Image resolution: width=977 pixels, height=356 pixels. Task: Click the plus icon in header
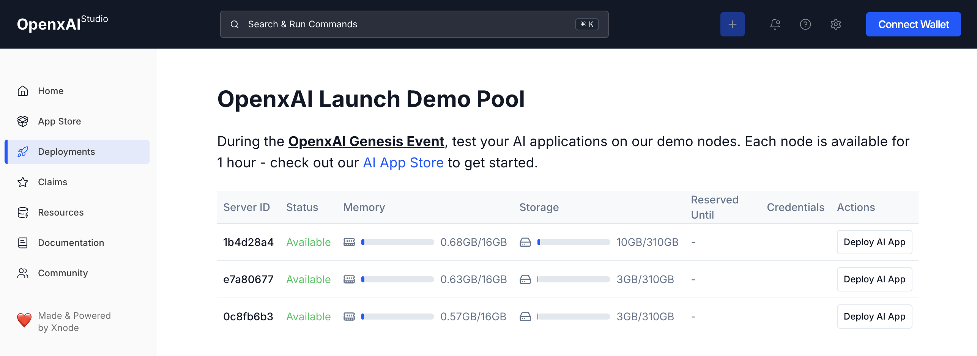click(x=732, y=24)
